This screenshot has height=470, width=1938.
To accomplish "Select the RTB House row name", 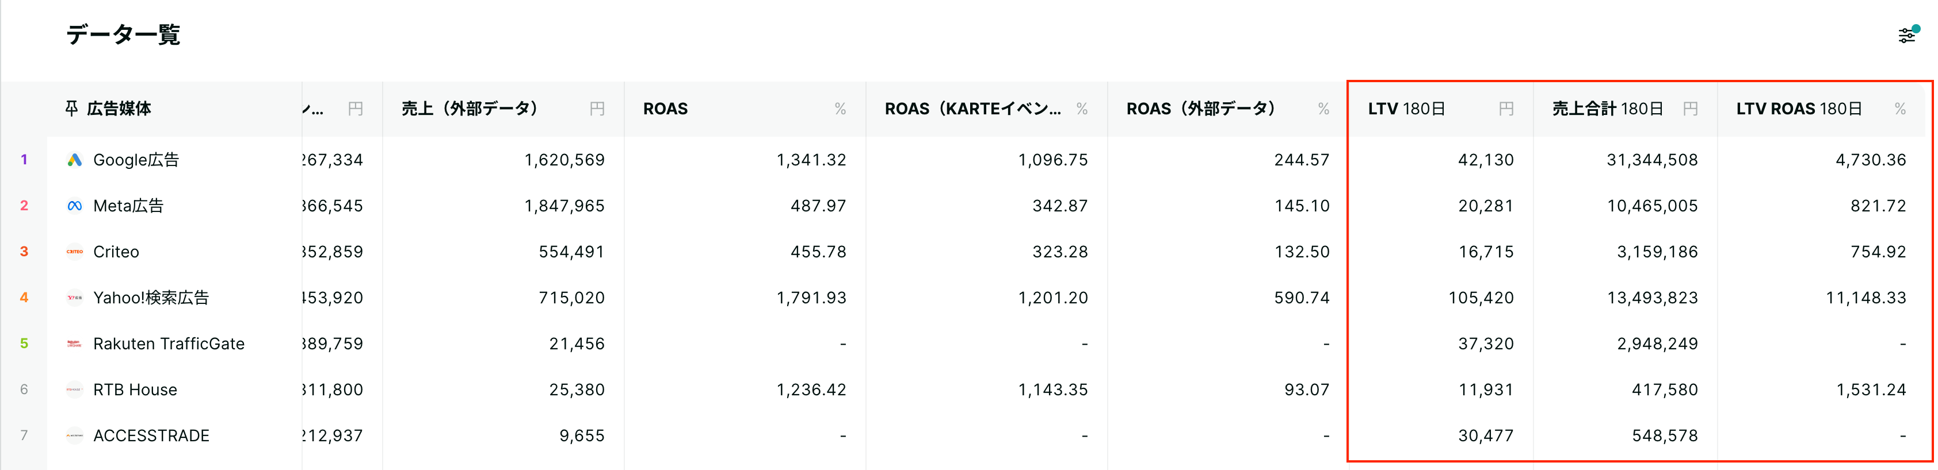I will pos(135,390).
